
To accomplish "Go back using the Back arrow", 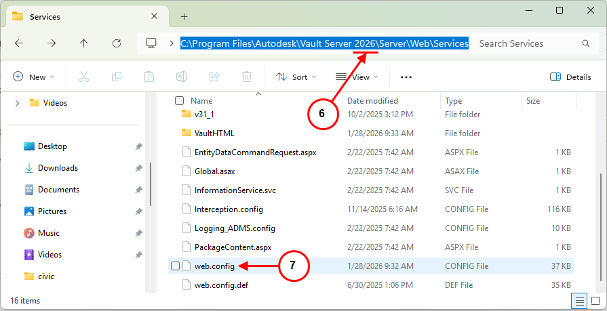I will point(19,43).
